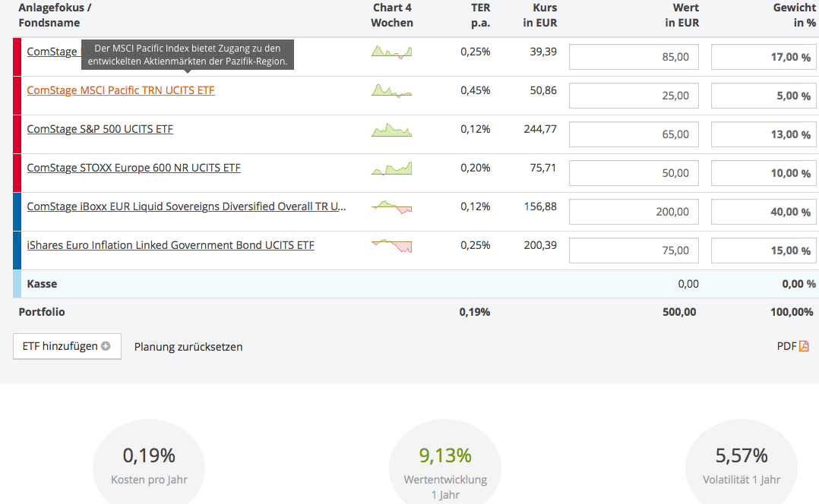Open ComStage S&P 500 UCITS ETF link
This screenshot has width=819, height=504.
tap(100, 129)
